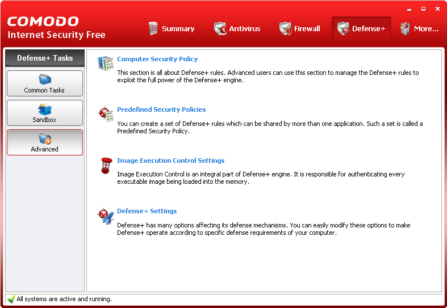Click the Advanced folder icon
Screen dimensions: 447x308
click(x=45, y=138)
